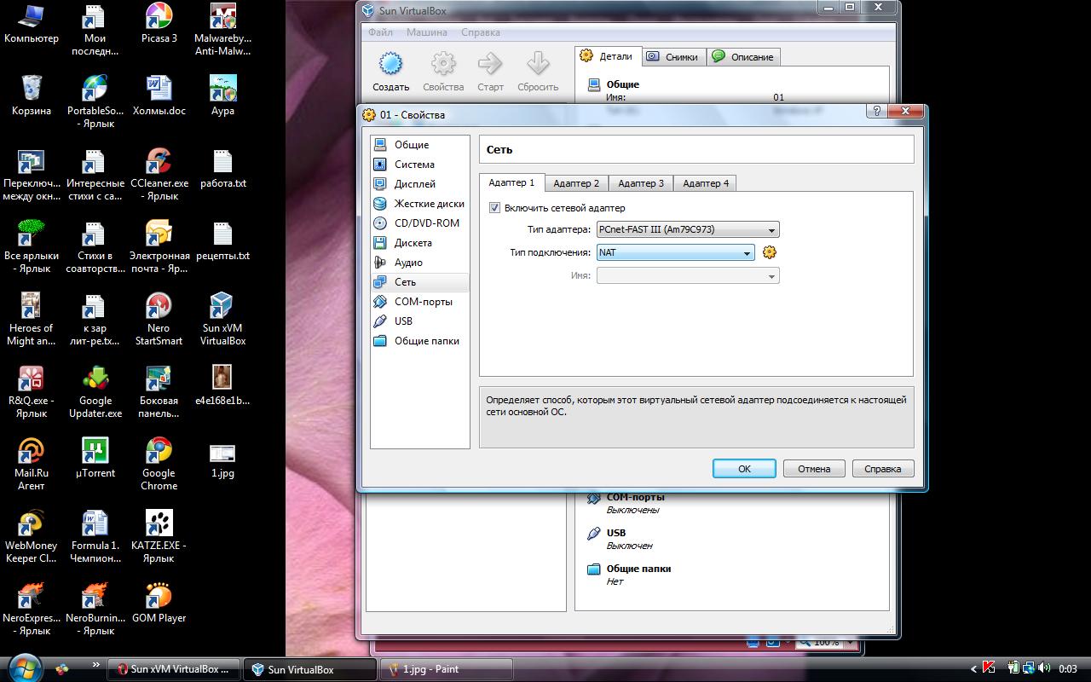Click the Справка button in the dialog
This screenshot has height=682, width=1091.
pyautogui.click(x=882, y=469)
